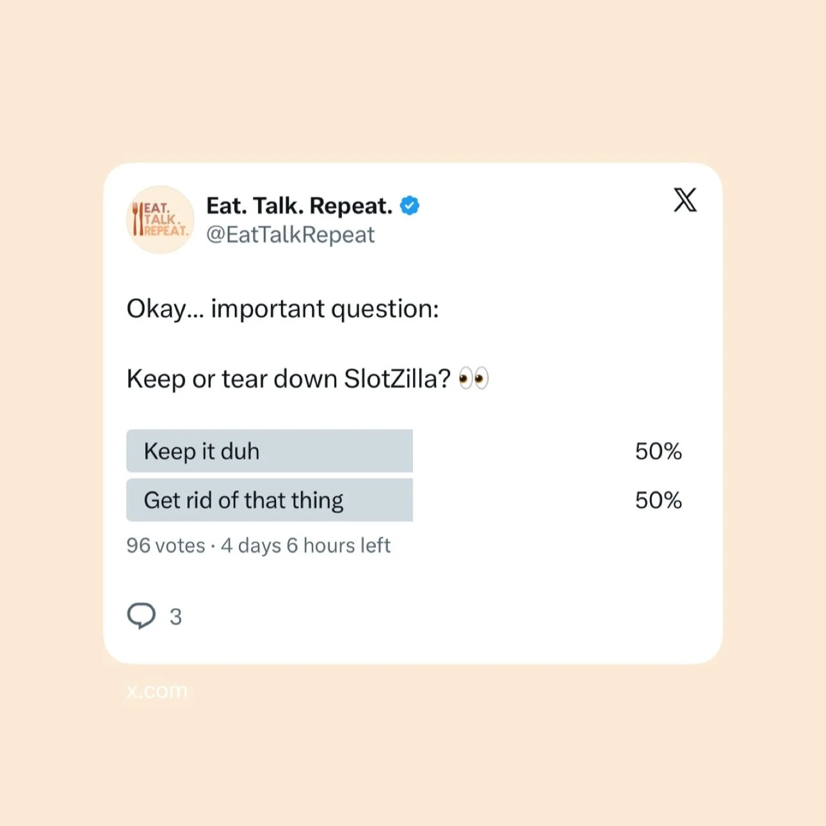Click the reply count number 3
The image size is (826, 826).
coord(175,617)
